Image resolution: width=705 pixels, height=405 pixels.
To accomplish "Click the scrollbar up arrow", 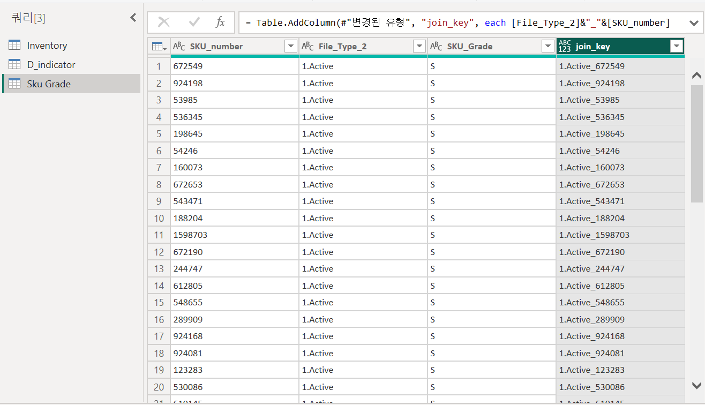I will pos(696,76).
